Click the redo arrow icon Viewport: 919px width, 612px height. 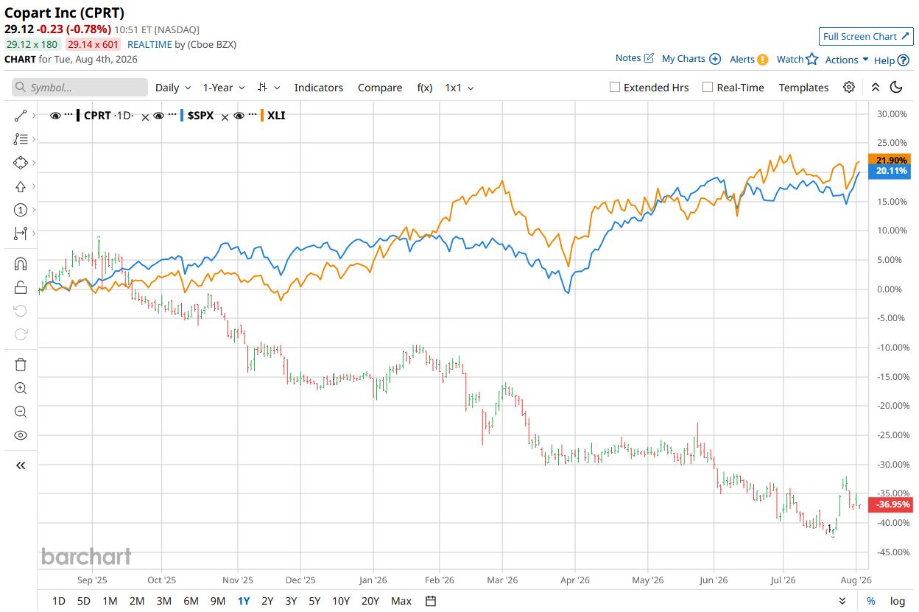coord(21,334)
